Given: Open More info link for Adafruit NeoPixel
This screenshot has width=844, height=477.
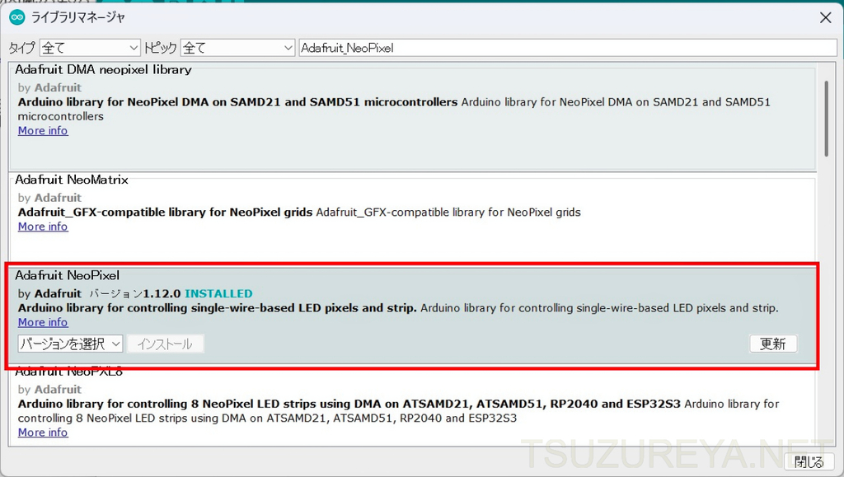Looking at the screenshot, I should (x=43, y=322).
